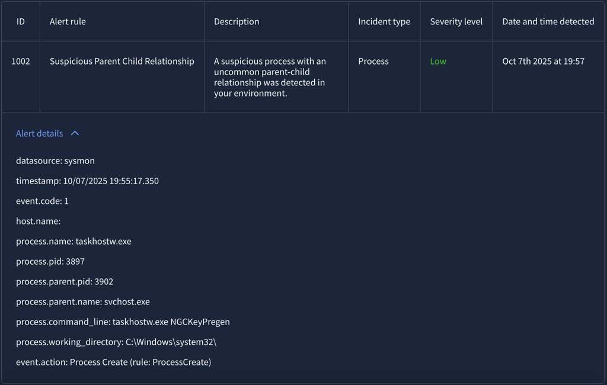This screenshot has width=607, height=385.
Task: Click the Description column header
Action: [x=237, y=21]
